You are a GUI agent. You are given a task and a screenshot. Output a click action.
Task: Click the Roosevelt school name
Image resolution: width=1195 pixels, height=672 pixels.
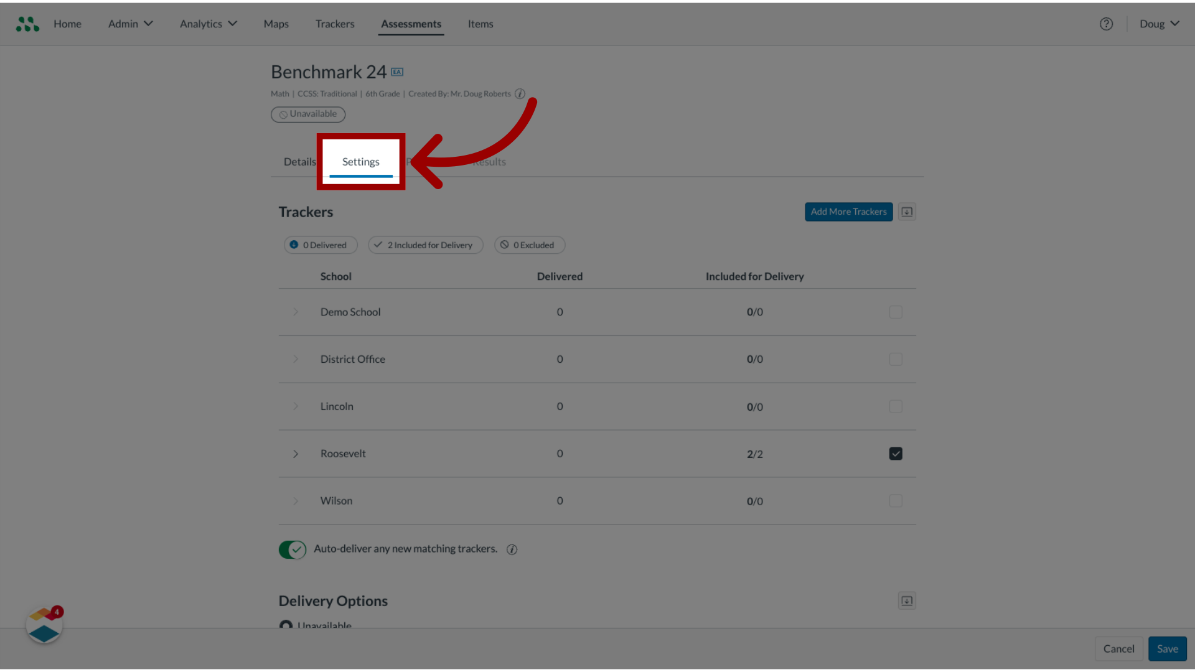(x=343, y=454)
